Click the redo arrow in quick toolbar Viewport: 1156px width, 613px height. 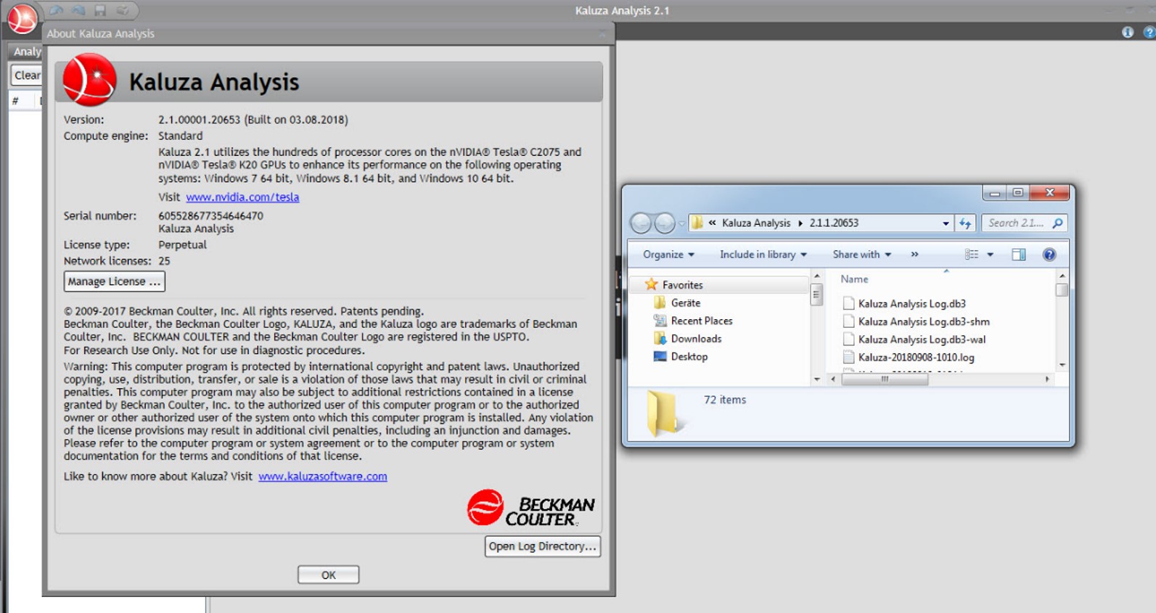click(78, 10)
